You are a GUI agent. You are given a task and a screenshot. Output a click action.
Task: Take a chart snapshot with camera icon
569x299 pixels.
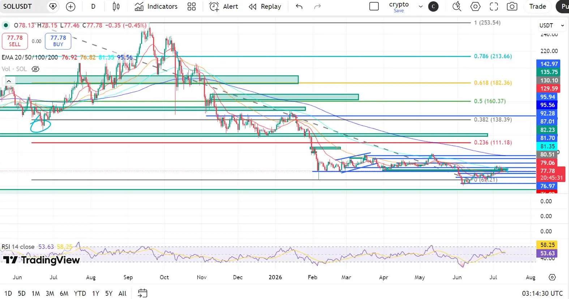512,6
